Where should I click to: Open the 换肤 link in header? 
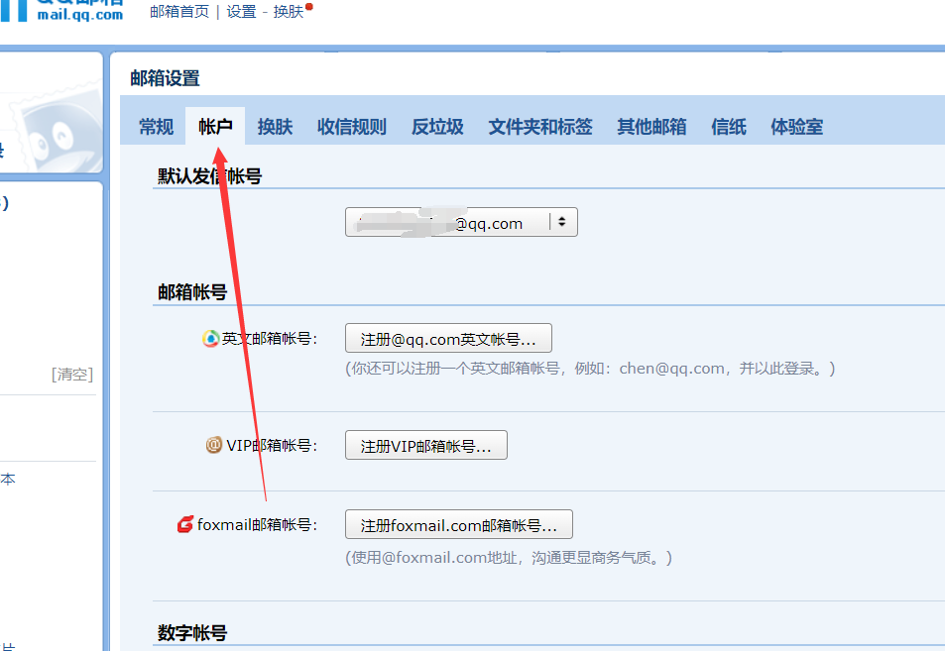tap(289, 12)
